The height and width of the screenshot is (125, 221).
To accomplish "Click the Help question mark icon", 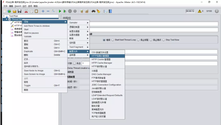I will [110, 11].
